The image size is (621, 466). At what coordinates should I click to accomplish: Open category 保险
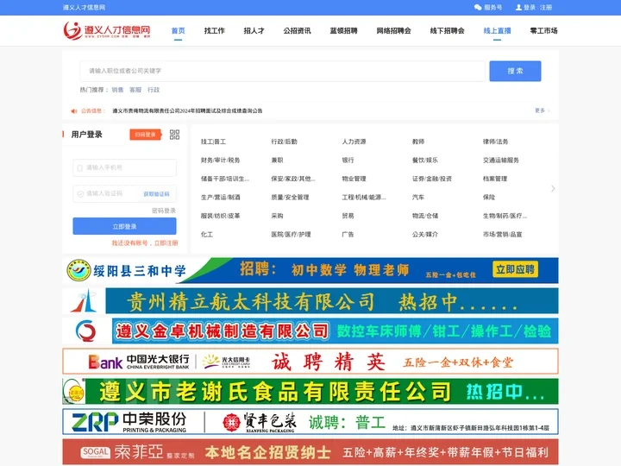tap(489, 198)
